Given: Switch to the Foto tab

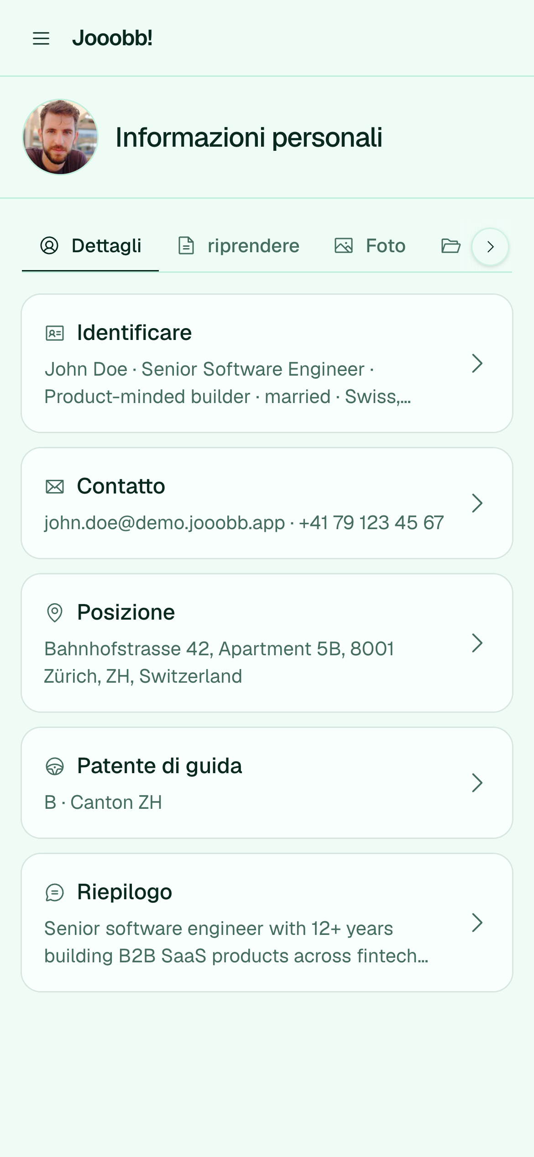Looking at the screenshot, I should pos(370,246).
